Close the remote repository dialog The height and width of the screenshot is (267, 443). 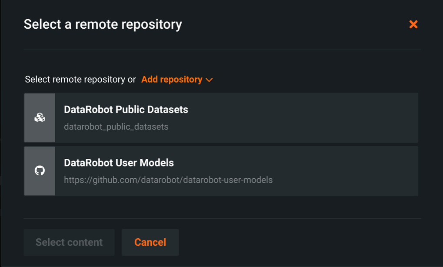click(413, 24)
